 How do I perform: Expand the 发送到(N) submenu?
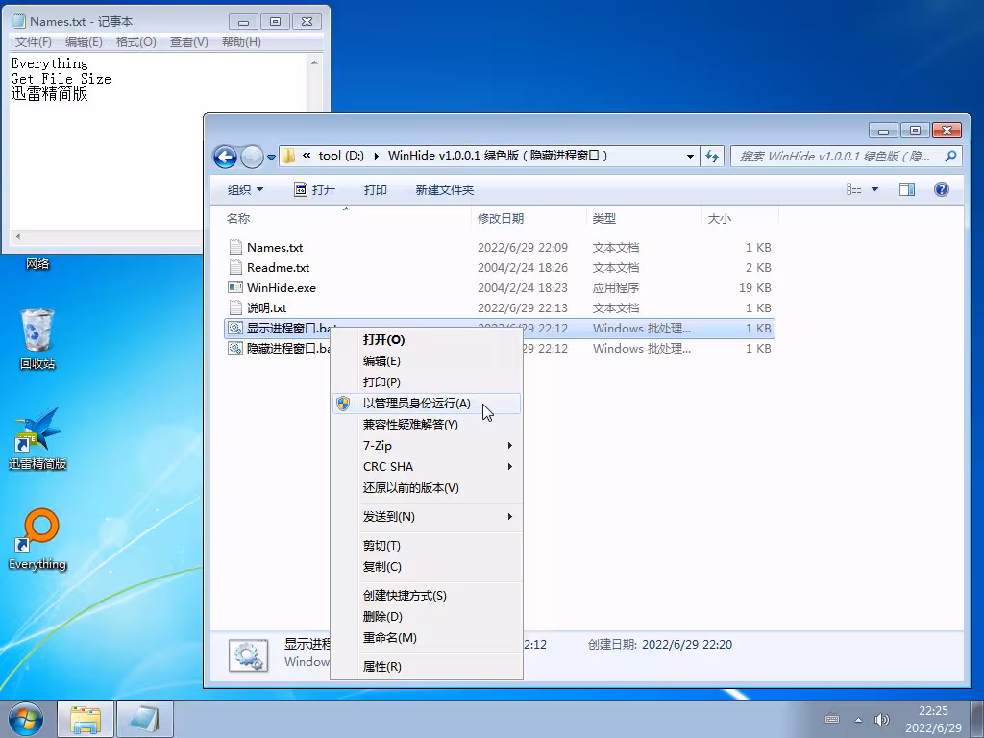tap(427, 516)
